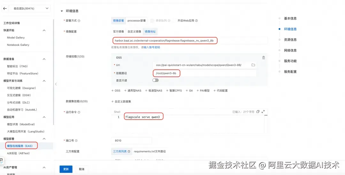Collapse the 环境信息 section triangle
Screen dimensions: 345x175
[62, 11]
